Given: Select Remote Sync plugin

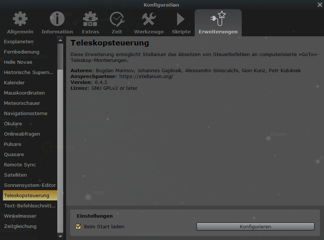Looking at the screenshot, I should (x=30, y=165).
